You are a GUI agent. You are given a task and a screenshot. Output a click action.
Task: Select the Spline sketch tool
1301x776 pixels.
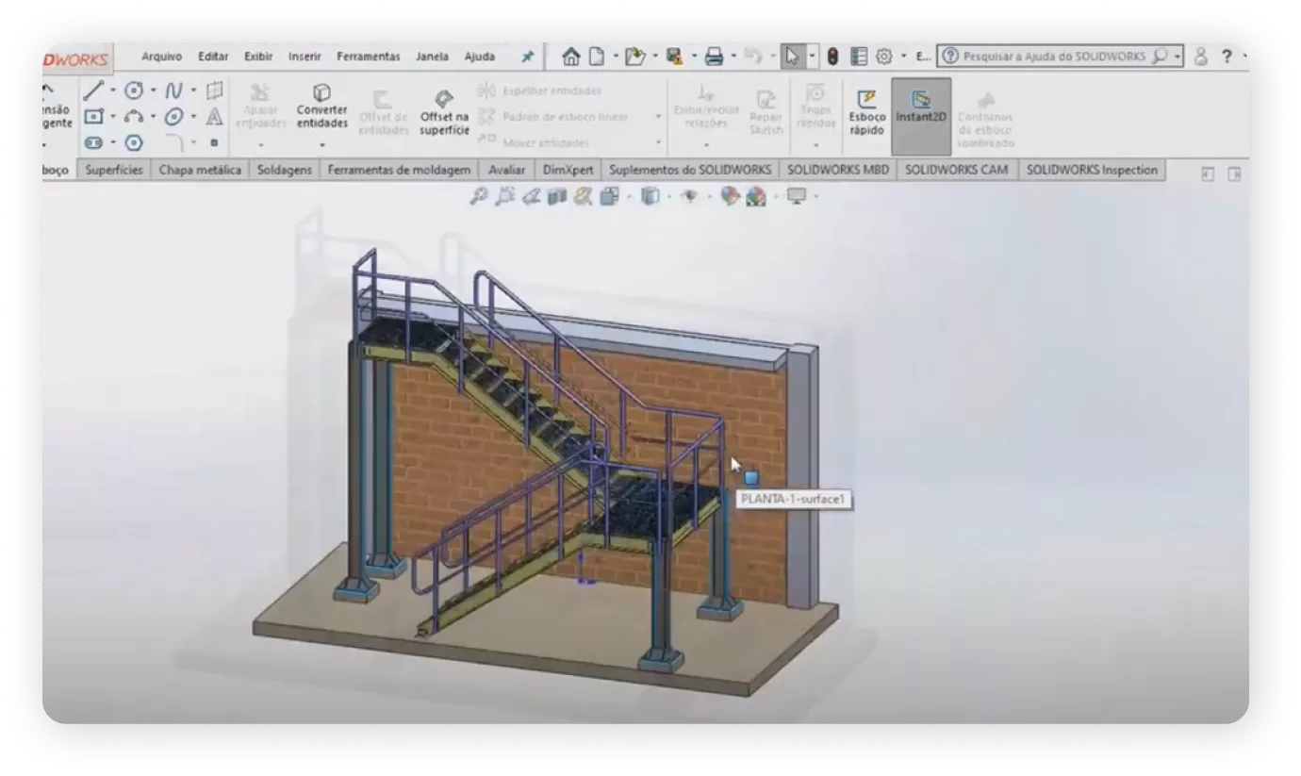(x=173, y=91)
